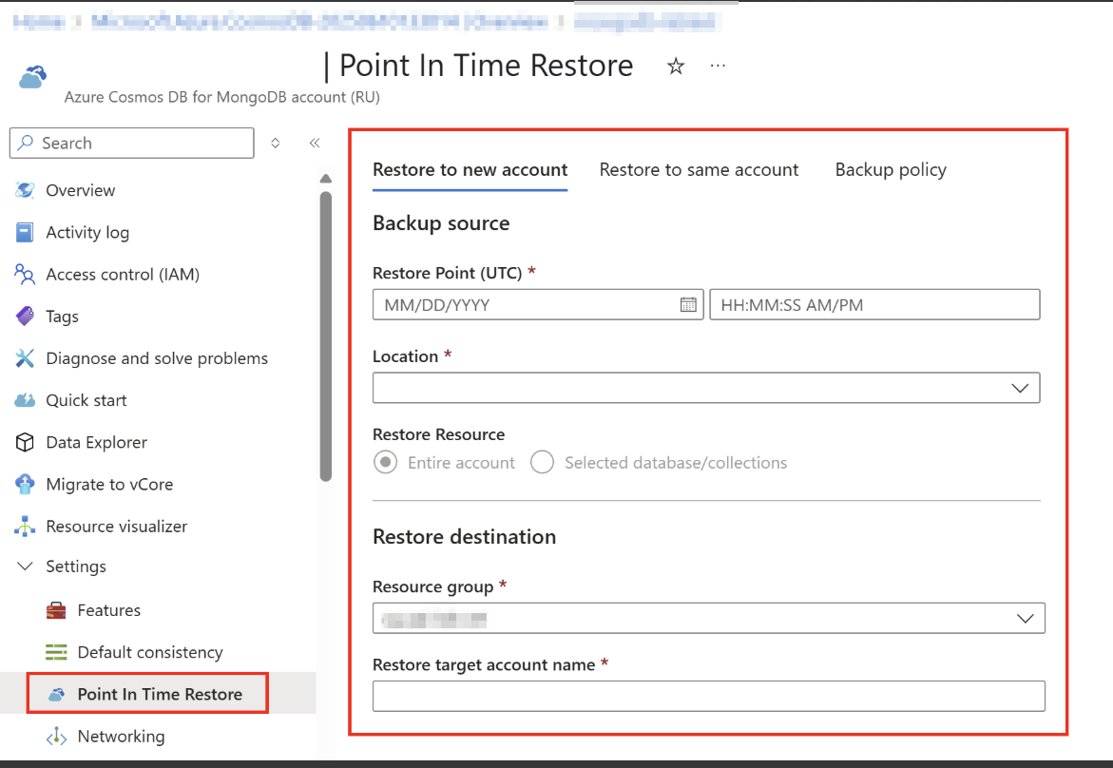The width and height of the screenshot is (1113, 768).
Task: Collapse the sidebar with double chevron
Action: point(315,143)
